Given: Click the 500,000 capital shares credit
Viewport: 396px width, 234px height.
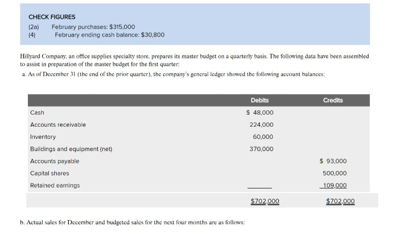Looking at the screenshot, I should [x=335, y=173].
